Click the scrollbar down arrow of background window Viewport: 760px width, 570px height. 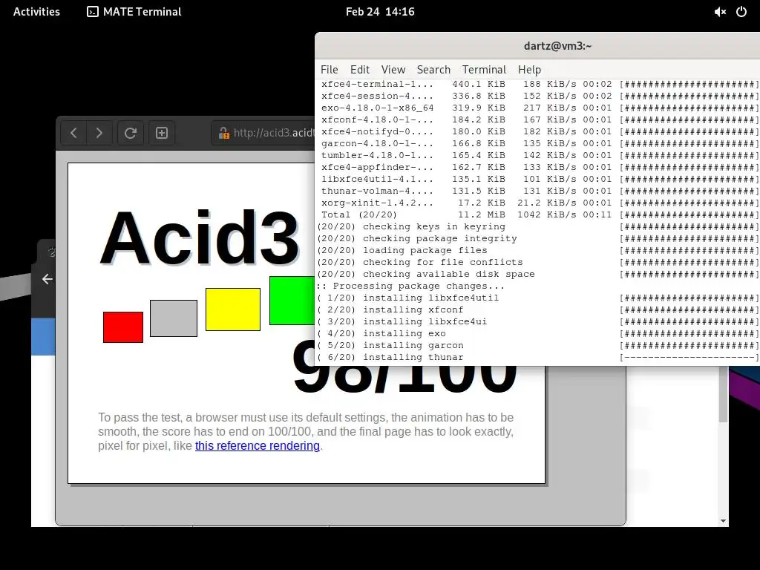click(x=723, y=521)
